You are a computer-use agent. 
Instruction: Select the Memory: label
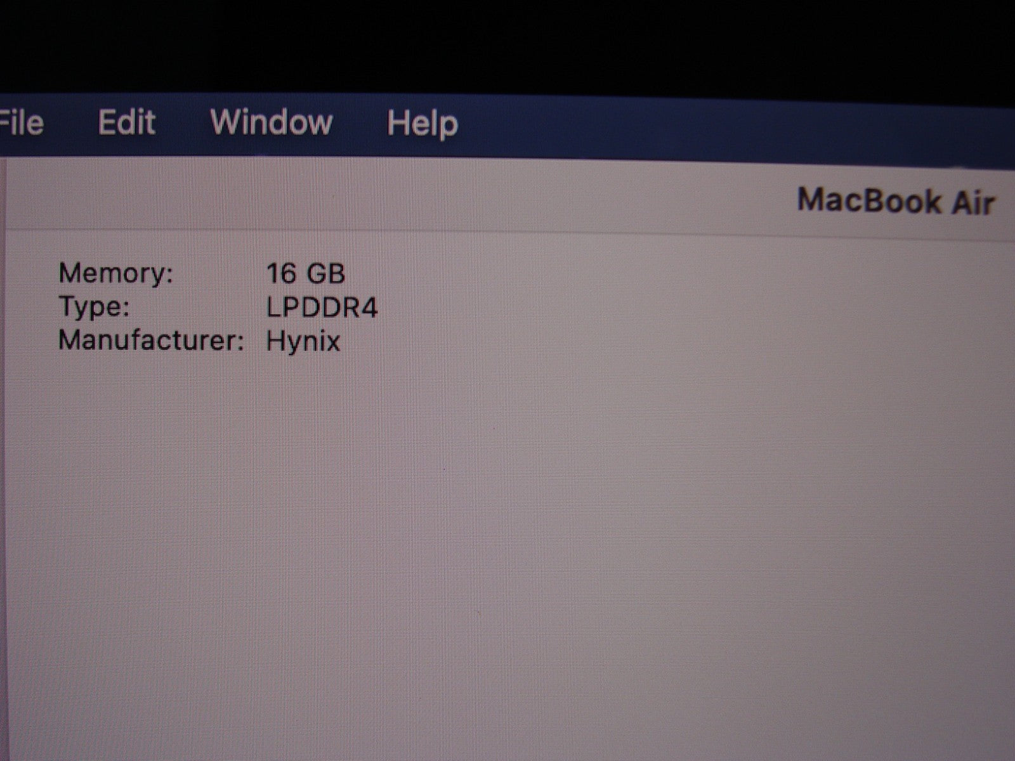pos(115,273)
